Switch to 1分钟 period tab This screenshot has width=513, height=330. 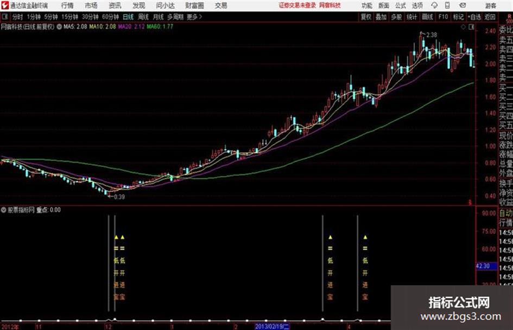[x=34, y=17]
